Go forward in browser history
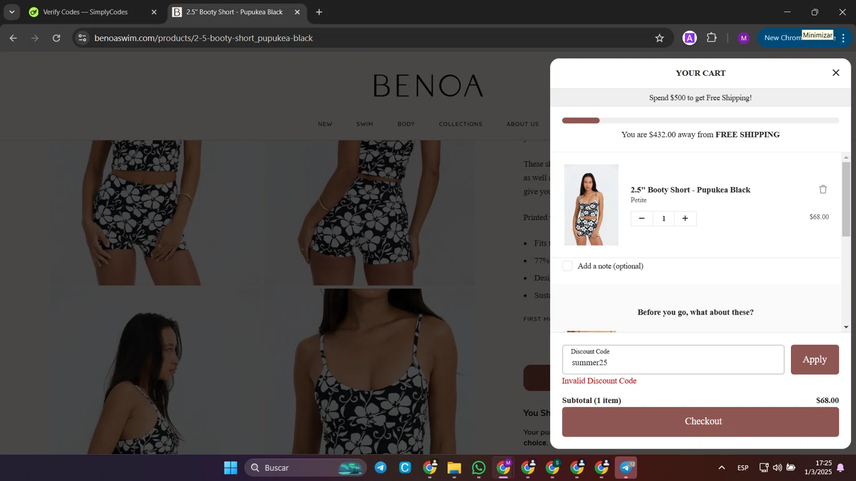 point(35,38)
